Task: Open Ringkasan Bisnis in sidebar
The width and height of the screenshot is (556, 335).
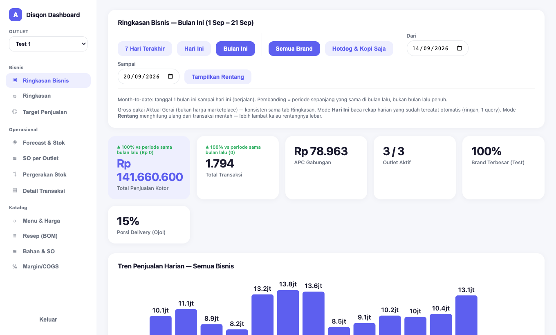Action: 48,80
